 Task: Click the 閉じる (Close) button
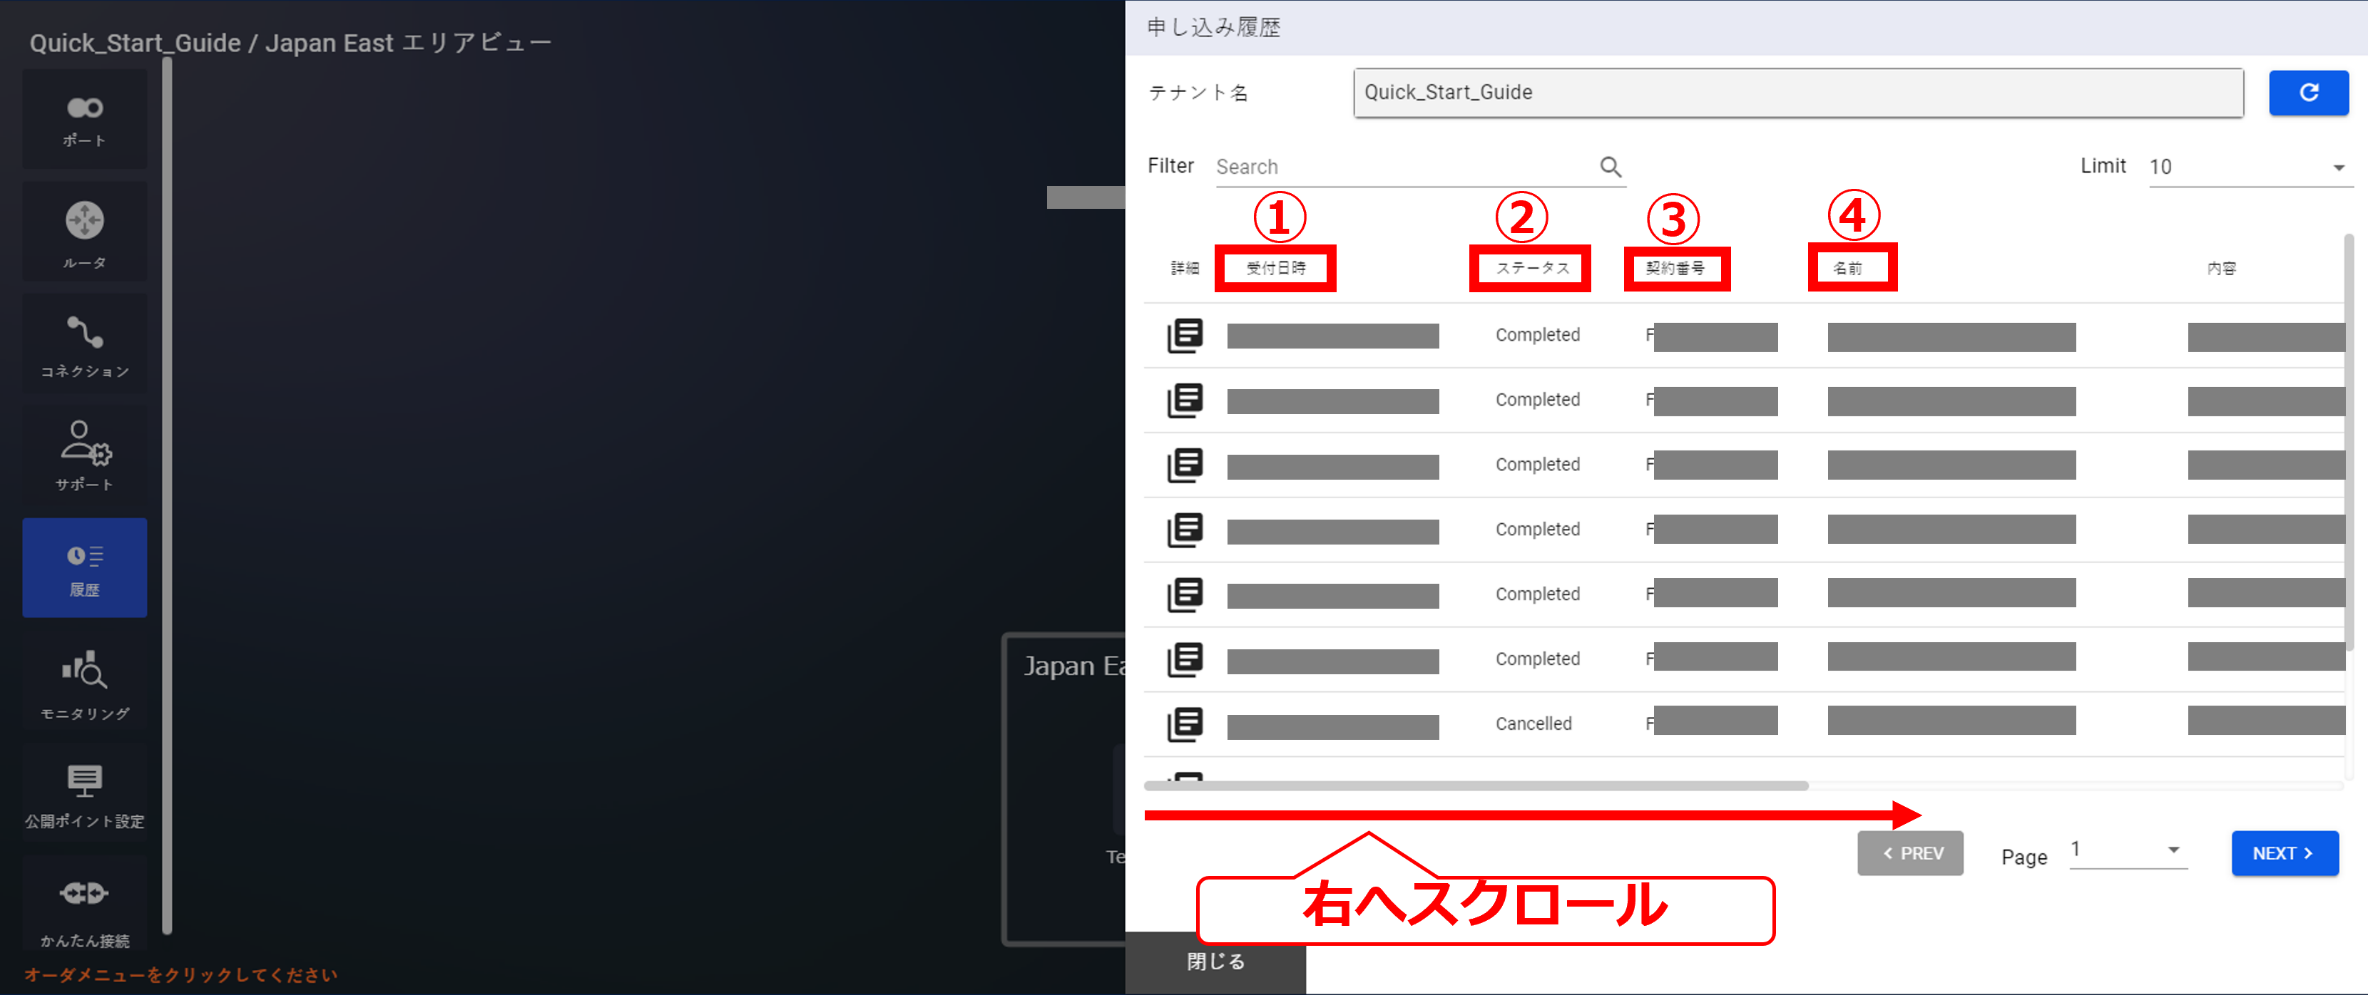point(1215,962)
